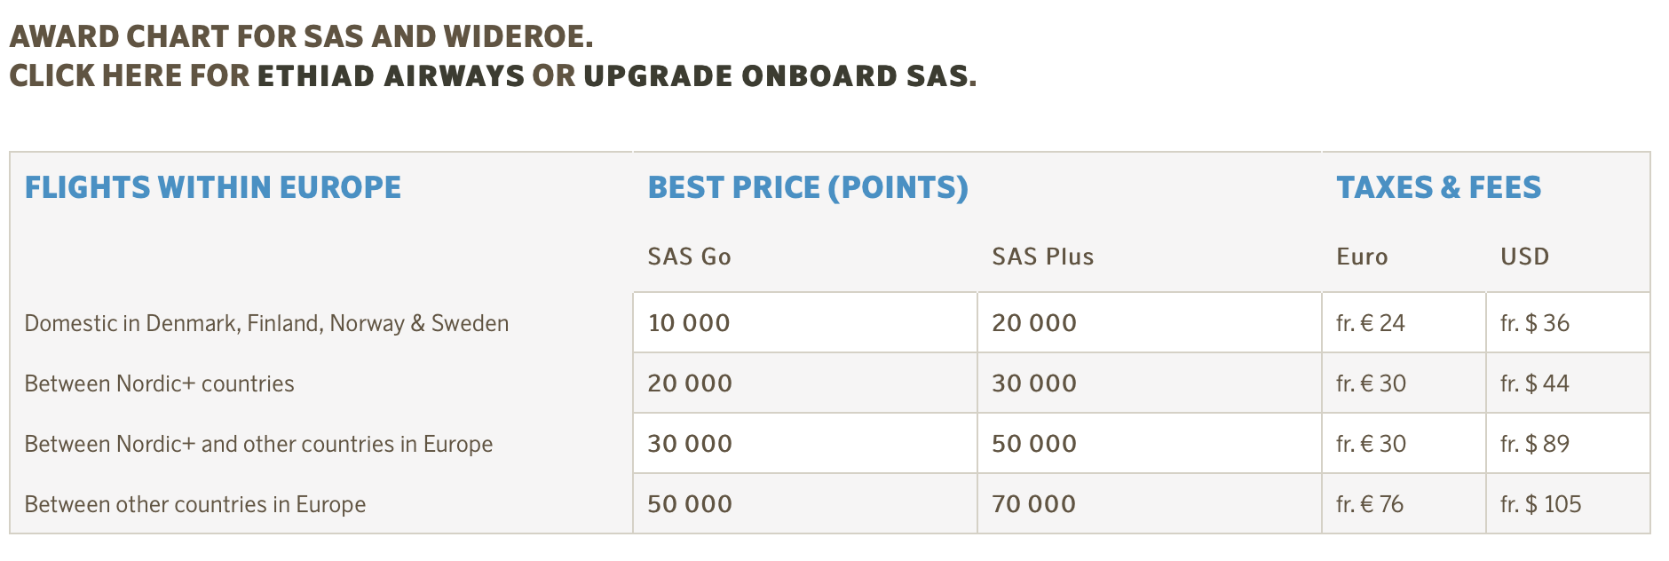Select the fr. € 24 tax cell

click(x=1370, y=323)
